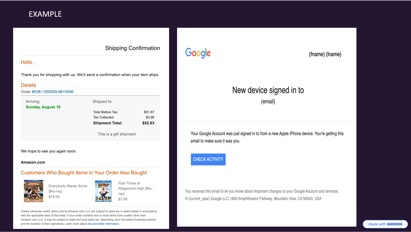
Task: Click the Shipping Confirmation heading
Action: click(x=133, y=48)
